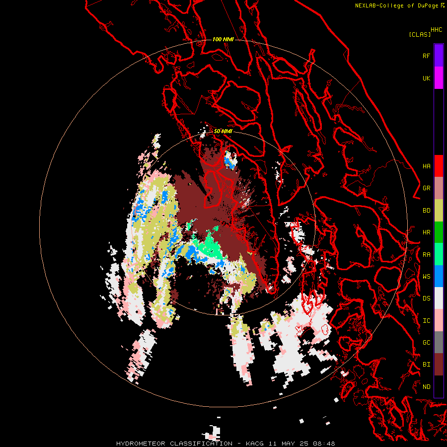Click the Hydrometeor Classification title caption
This screenshot has height=447, width=447.
click(225, 444)
